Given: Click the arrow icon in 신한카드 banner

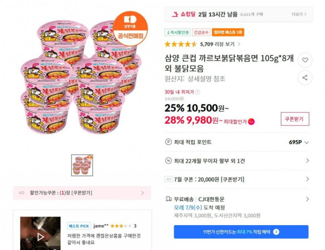Looking at the screenshot, I should tap(276, 232).
